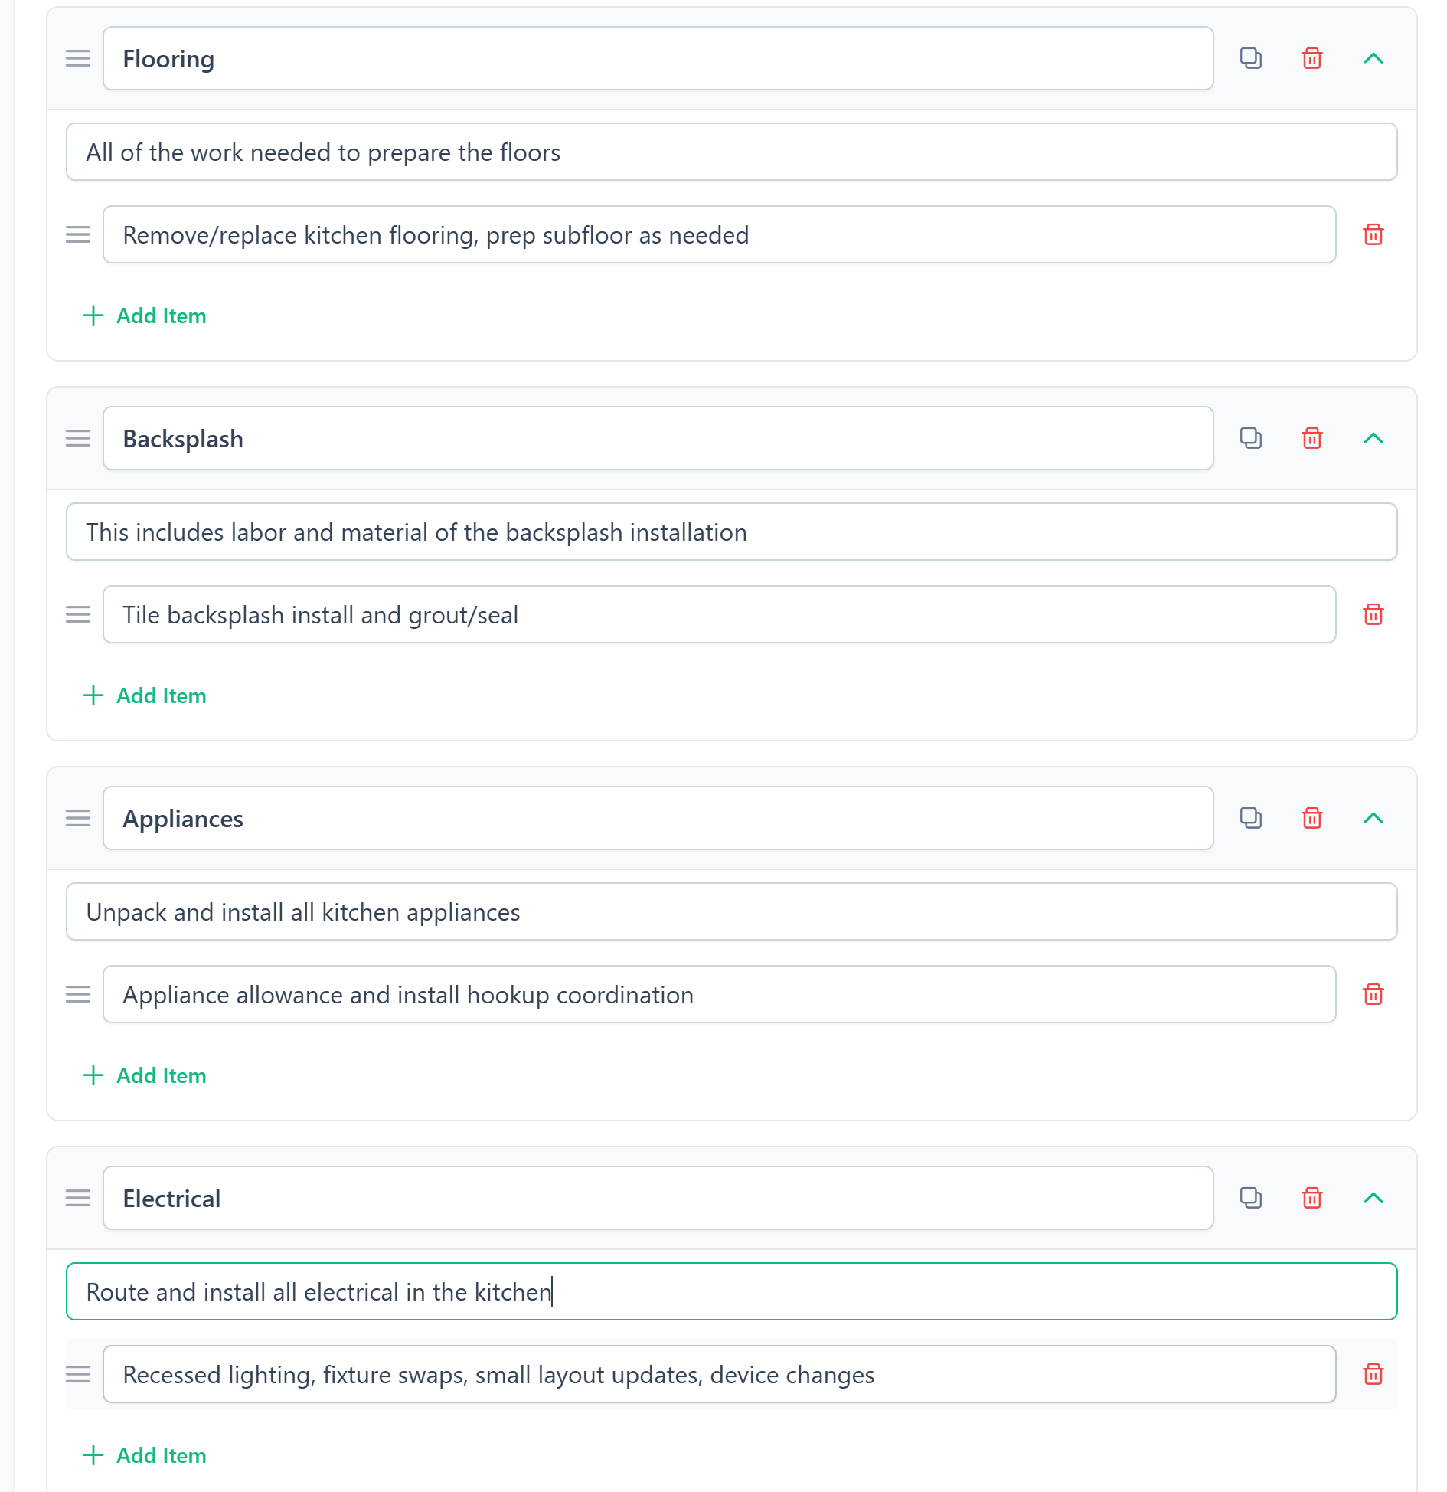Delete the Flooring section
Image resolution: width=1447 pixels, height=1492 pixels.
pyautogui.click(x=1311, y=58)
